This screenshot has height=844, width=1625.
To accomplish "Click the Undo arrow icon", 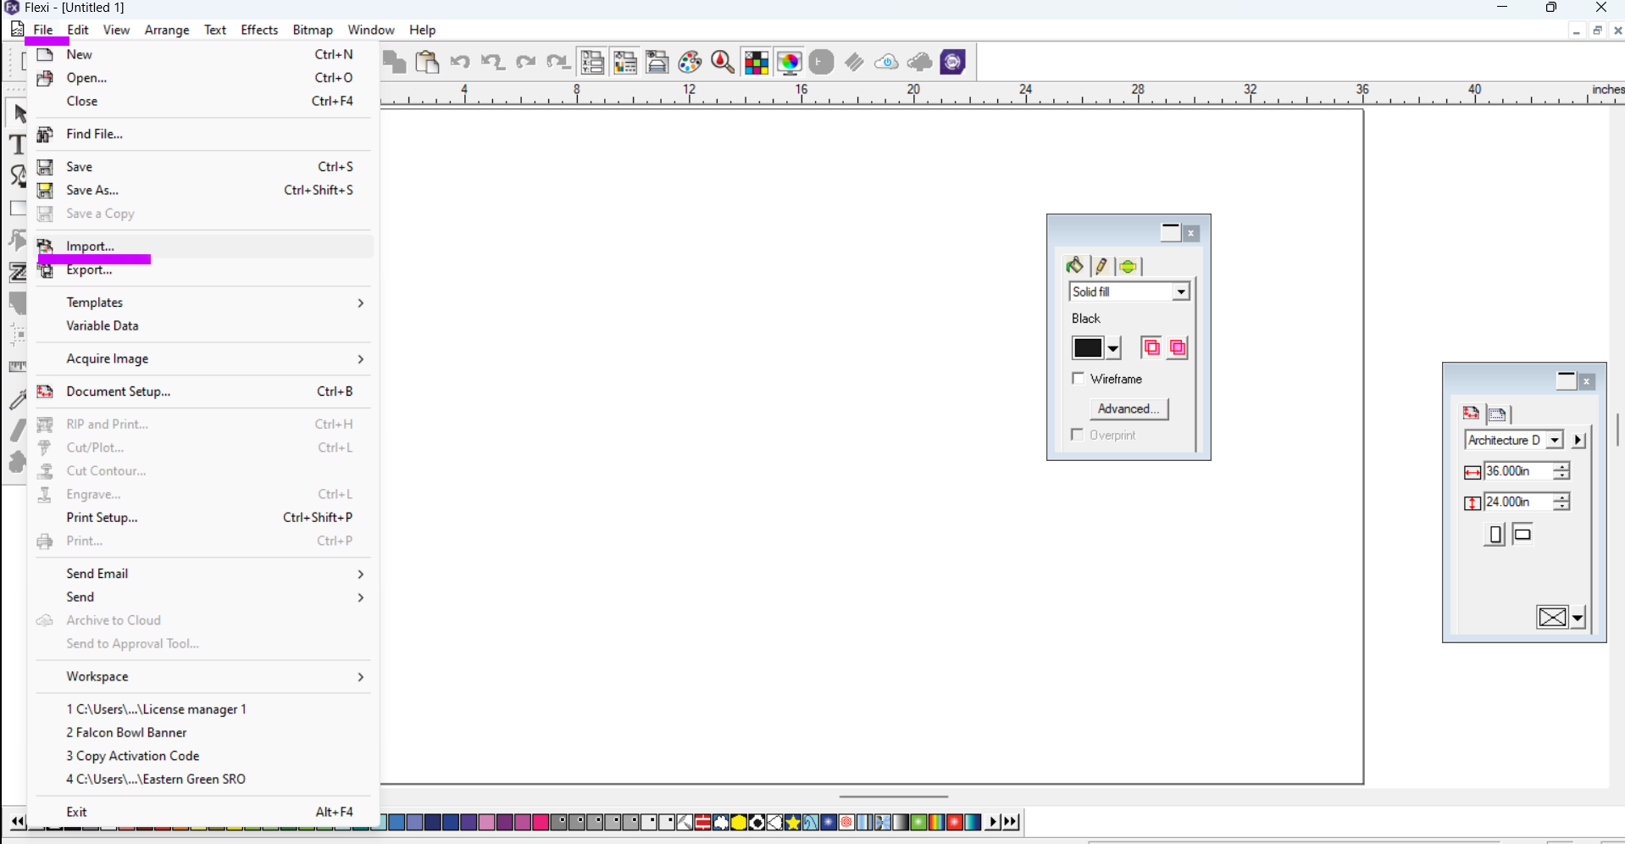I will click(x=460, y=62).
